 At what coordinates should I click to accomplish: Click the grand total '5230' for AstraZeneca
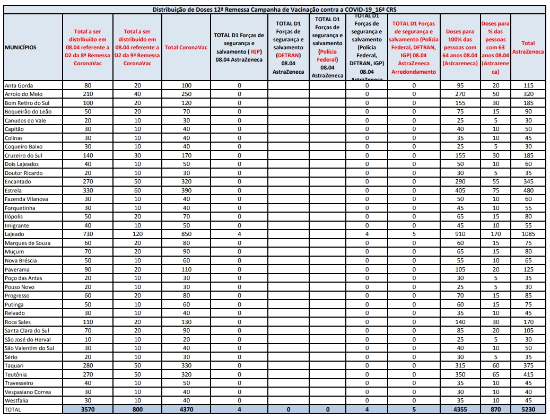click(x=528, y=409)
